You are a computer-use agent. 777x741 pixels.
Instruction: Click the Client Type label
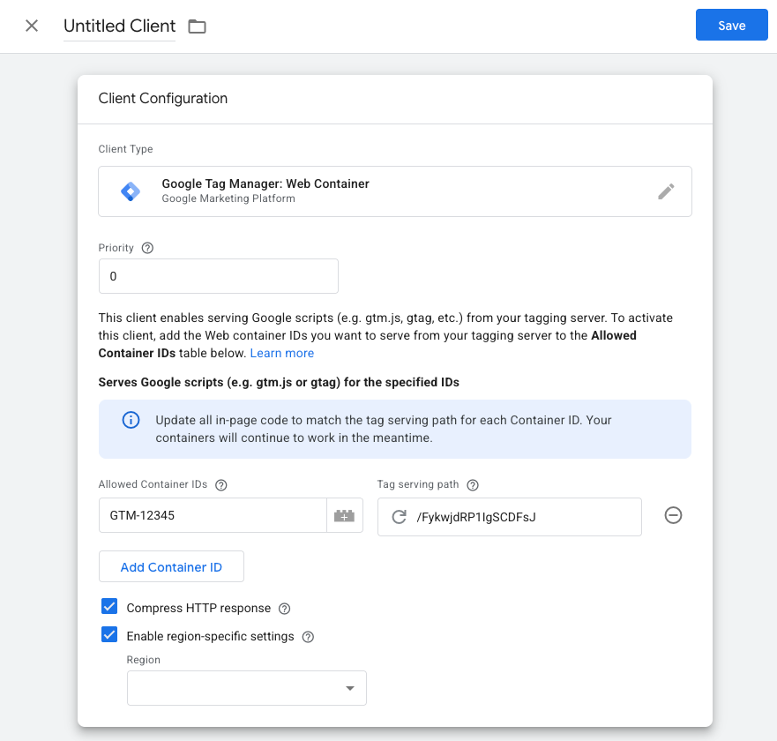tap(125, 149)
